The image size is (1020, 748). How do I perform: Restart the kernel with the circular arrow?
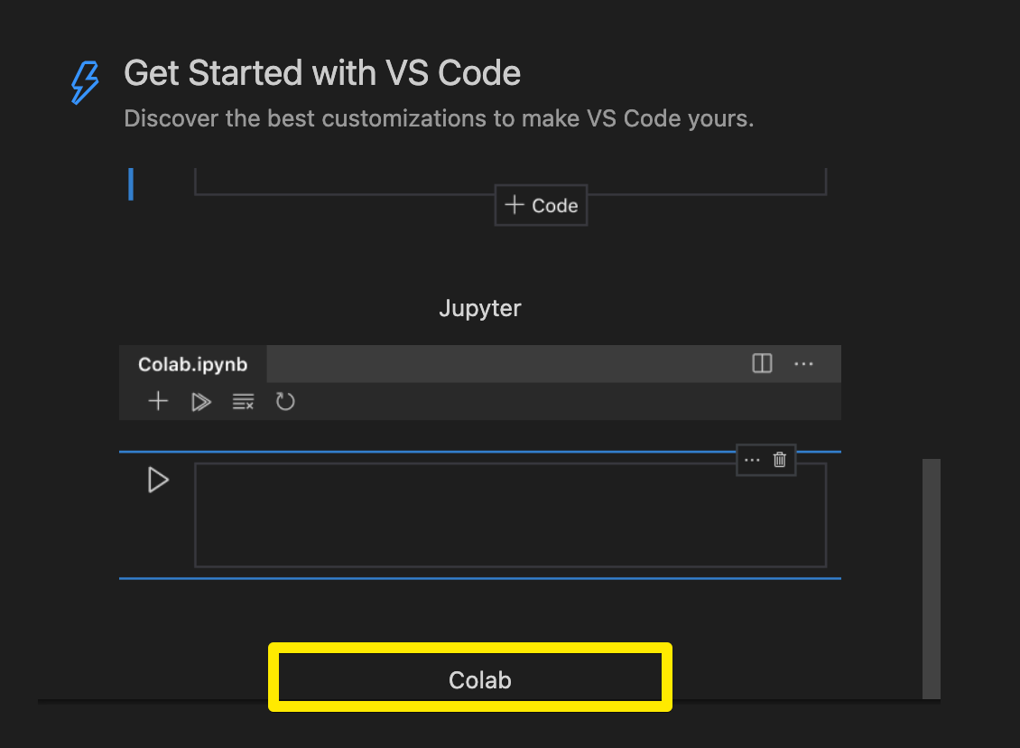(x=285, y=401)
